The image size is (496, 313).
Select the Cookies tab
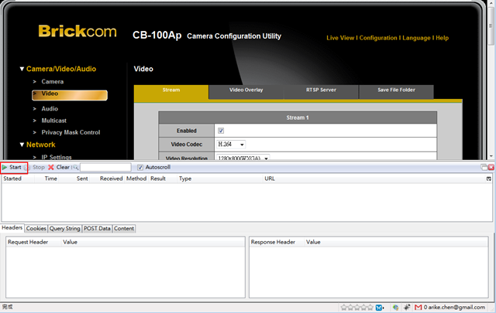point(36,229)
